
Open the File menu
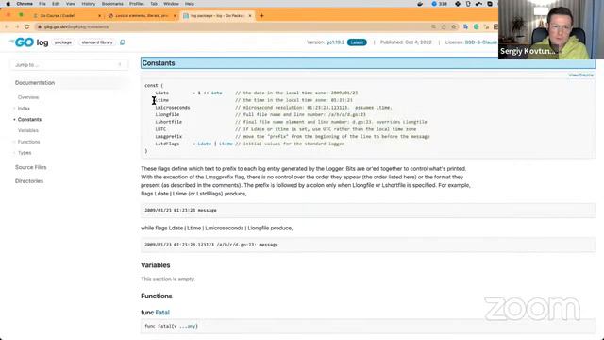tap(42, 4)
